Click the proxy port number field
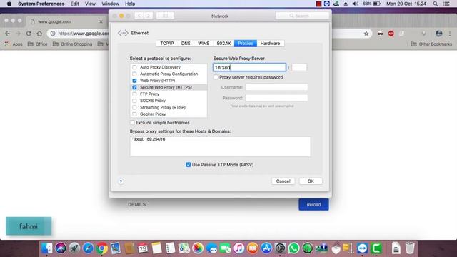This screenshot has width=457, height=257. 299,68
